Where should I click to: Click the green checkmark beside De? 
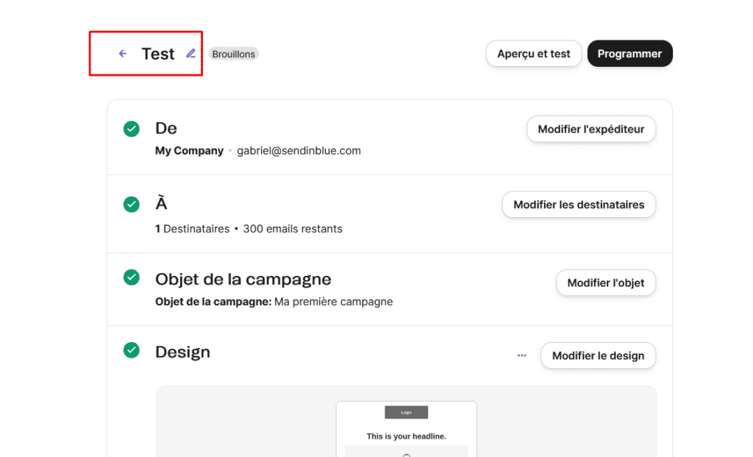[131, 129]
